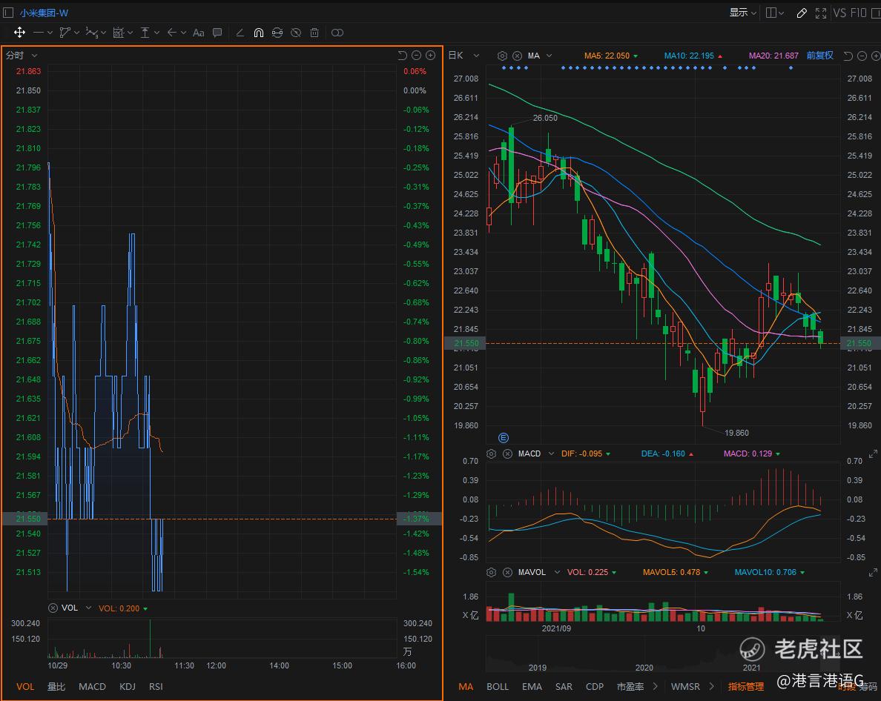Click the historical range navigator at 2020
The width and height of the screenshot is (881, 701).
click(644, 667)
